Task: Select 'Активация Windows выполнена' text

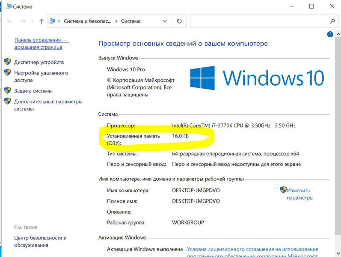Action: coord(145,249)
